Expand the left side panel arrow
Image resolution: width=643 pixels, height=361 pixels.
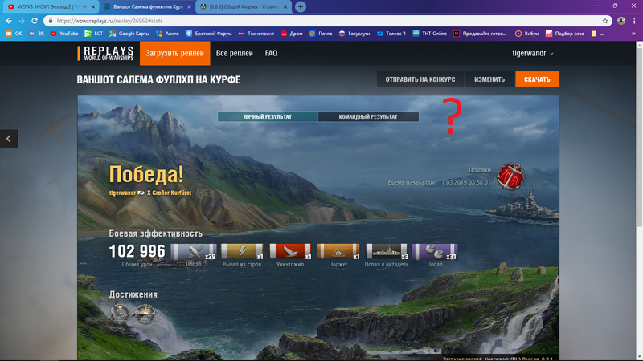pyautogui.click(x=8, y=139)
